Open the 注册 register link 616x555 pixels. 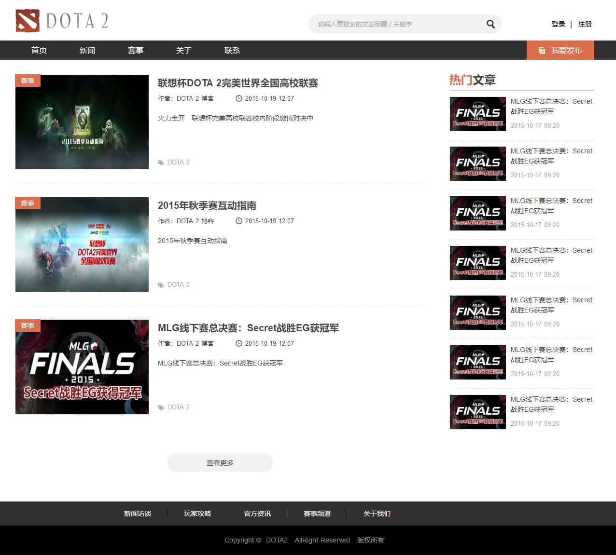(585, 24)
